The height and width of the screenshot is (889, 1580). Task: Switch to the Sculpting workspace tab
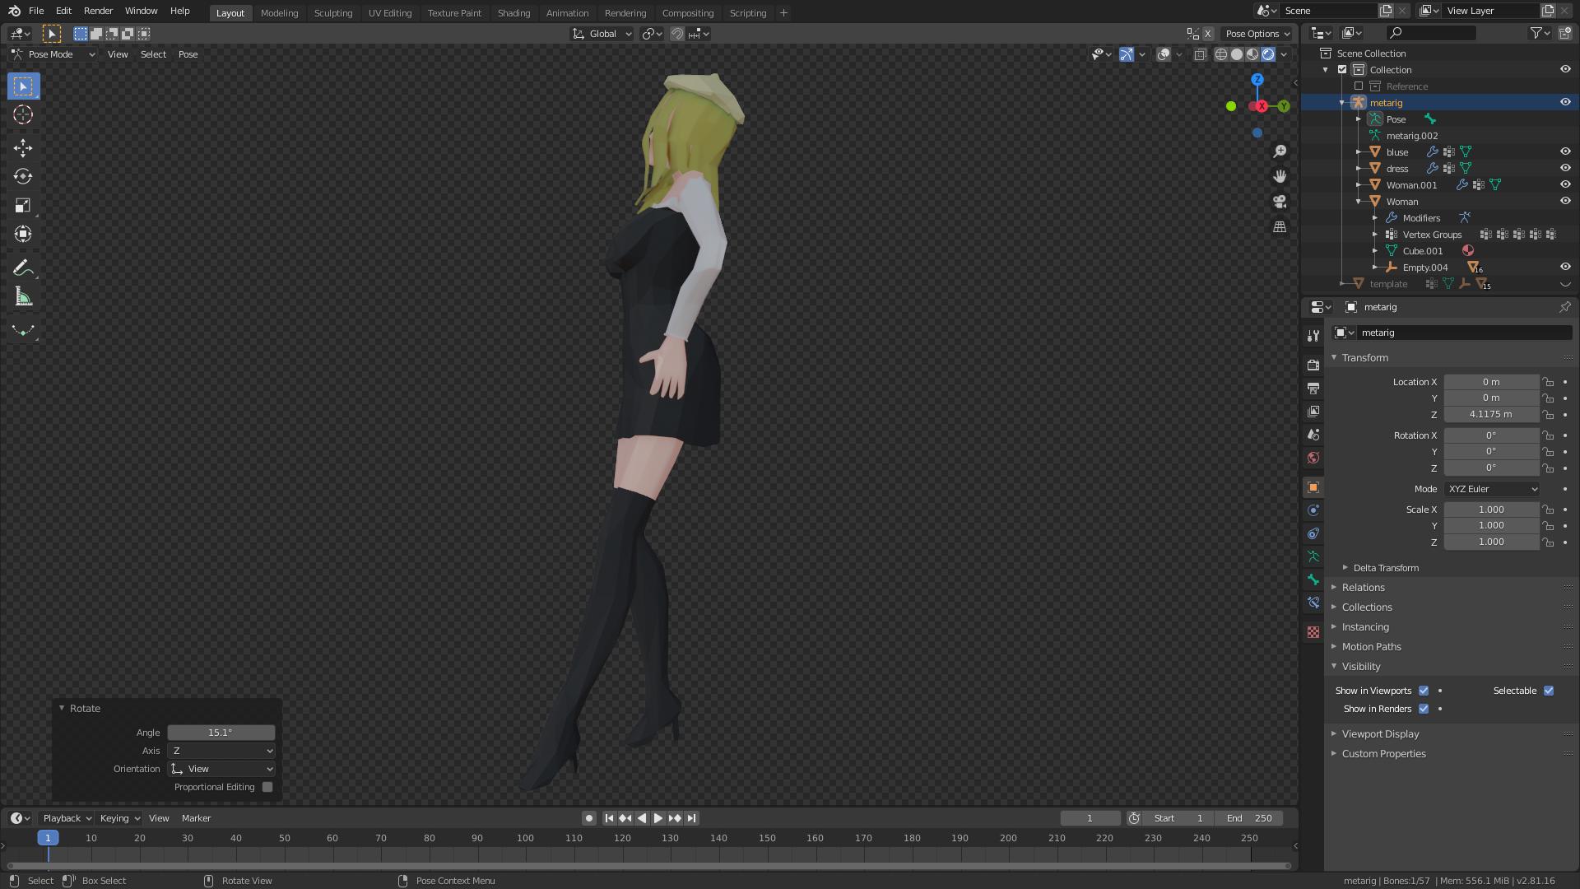pos(333,12)
